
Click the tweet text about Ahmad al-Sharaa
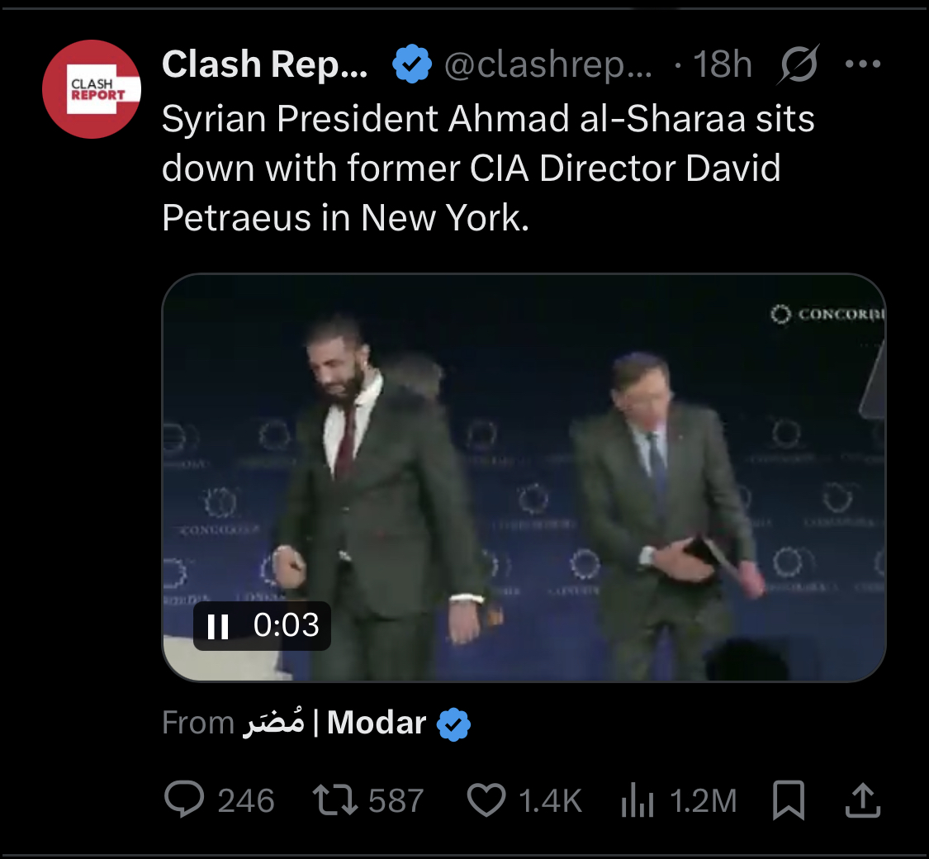[x=487, y=168]
